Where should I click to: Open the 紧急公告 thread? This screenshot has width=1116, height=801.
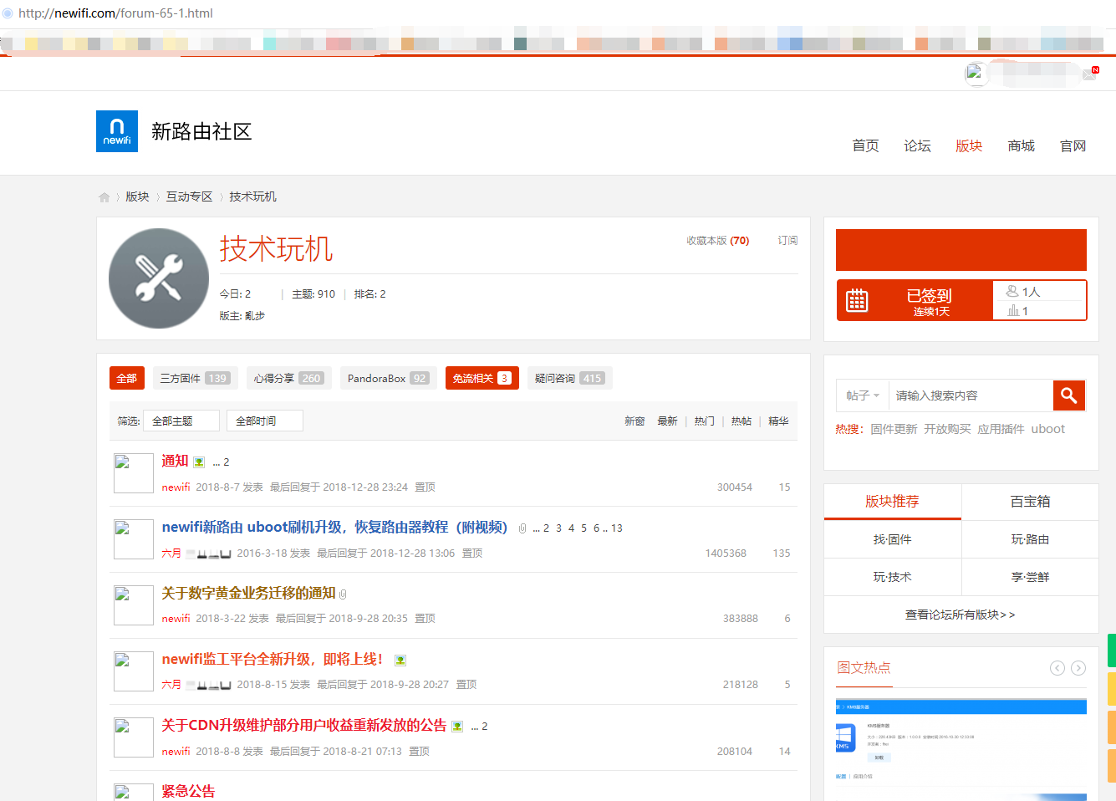188,791
